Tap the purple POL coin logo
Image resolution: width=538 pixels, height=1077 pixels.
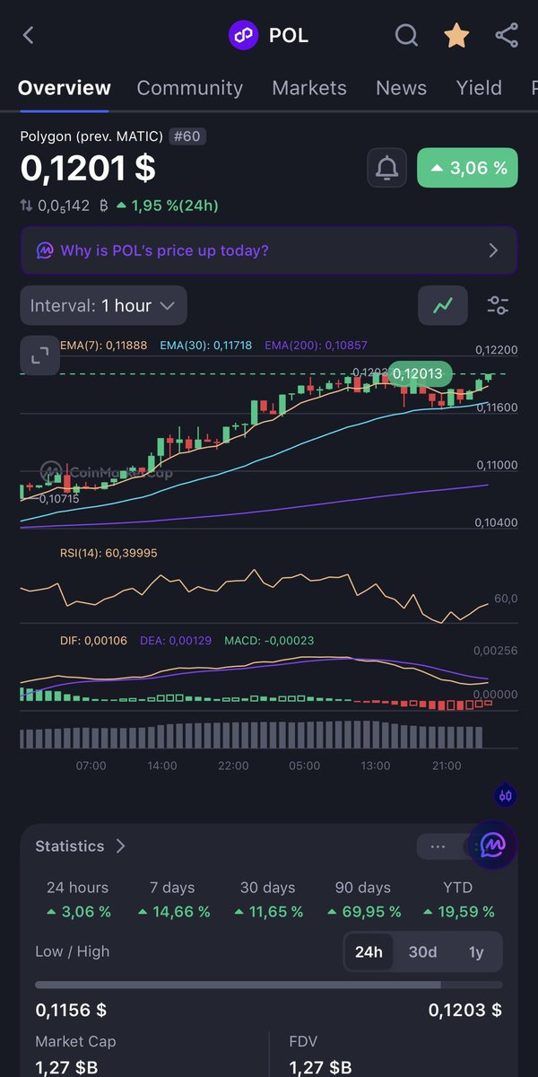click(x=243, y=36)
